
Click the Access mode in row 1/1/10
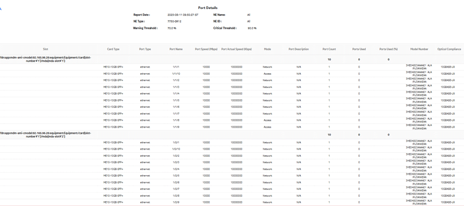coord(267,74)
